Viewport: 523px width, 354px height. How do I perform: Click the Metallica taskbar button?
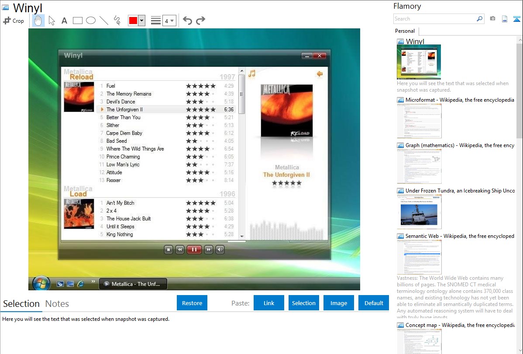pyautogui.click(x=133, y=284)
